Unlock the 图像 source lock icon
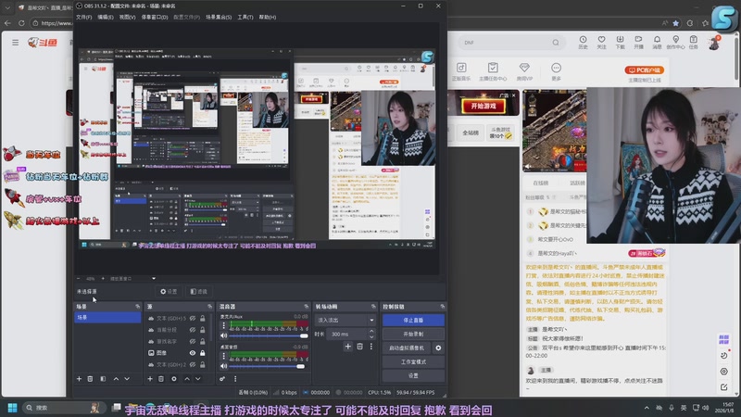 click(x=203, y=353)
